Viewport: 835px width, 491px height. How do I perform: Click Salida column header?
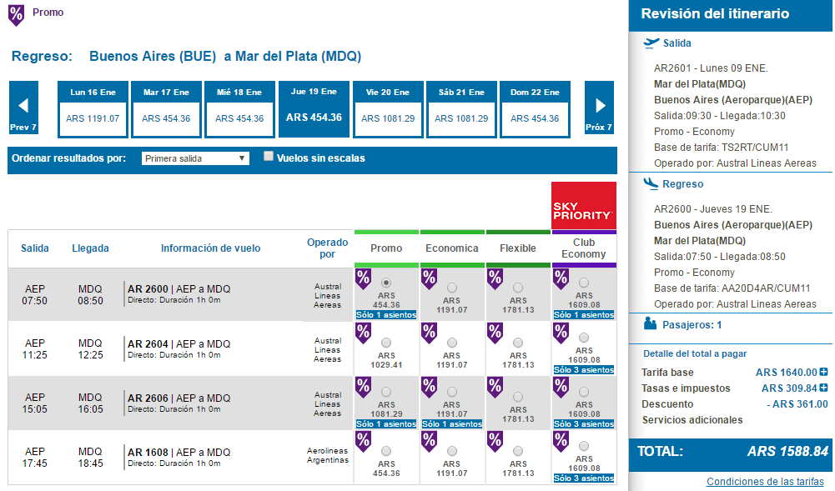34,248
